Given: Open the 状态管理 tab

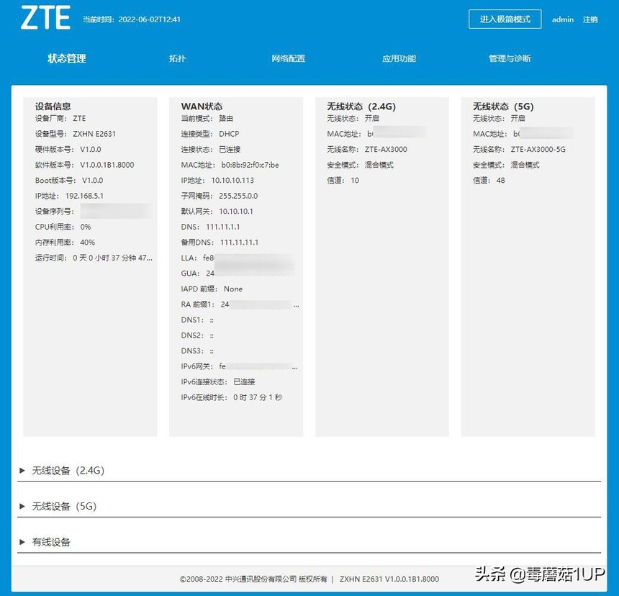Looking at the screenshot, I should pos(67,58).
